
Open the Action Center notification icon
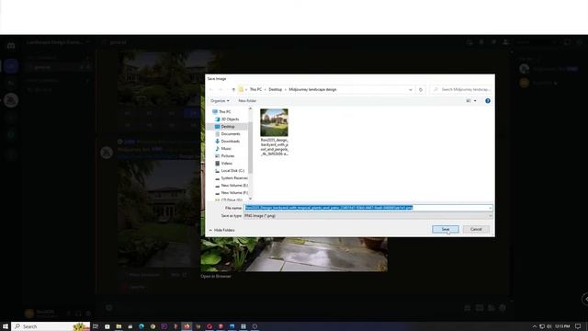point(578,326)
